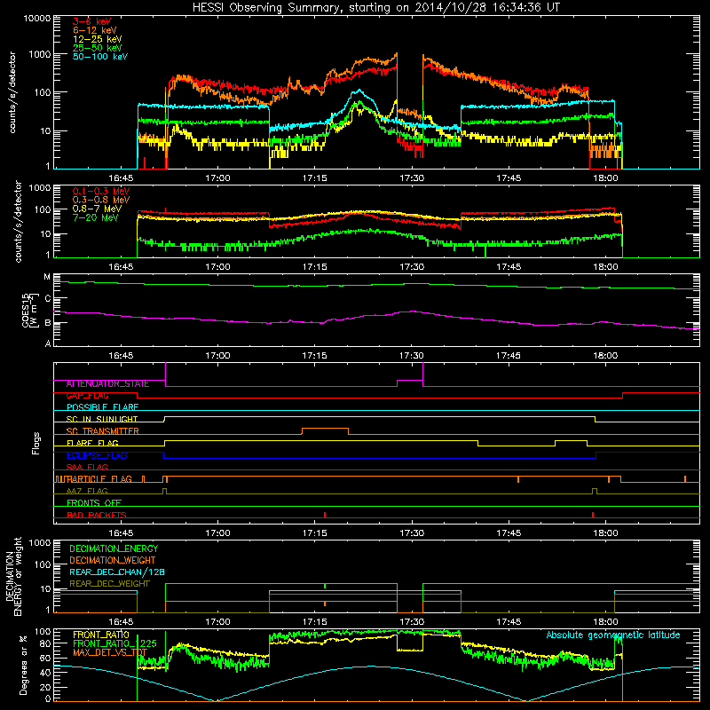Select the B class label on GOES axis
Screen dimensions: 710x710
pos(47,323)
